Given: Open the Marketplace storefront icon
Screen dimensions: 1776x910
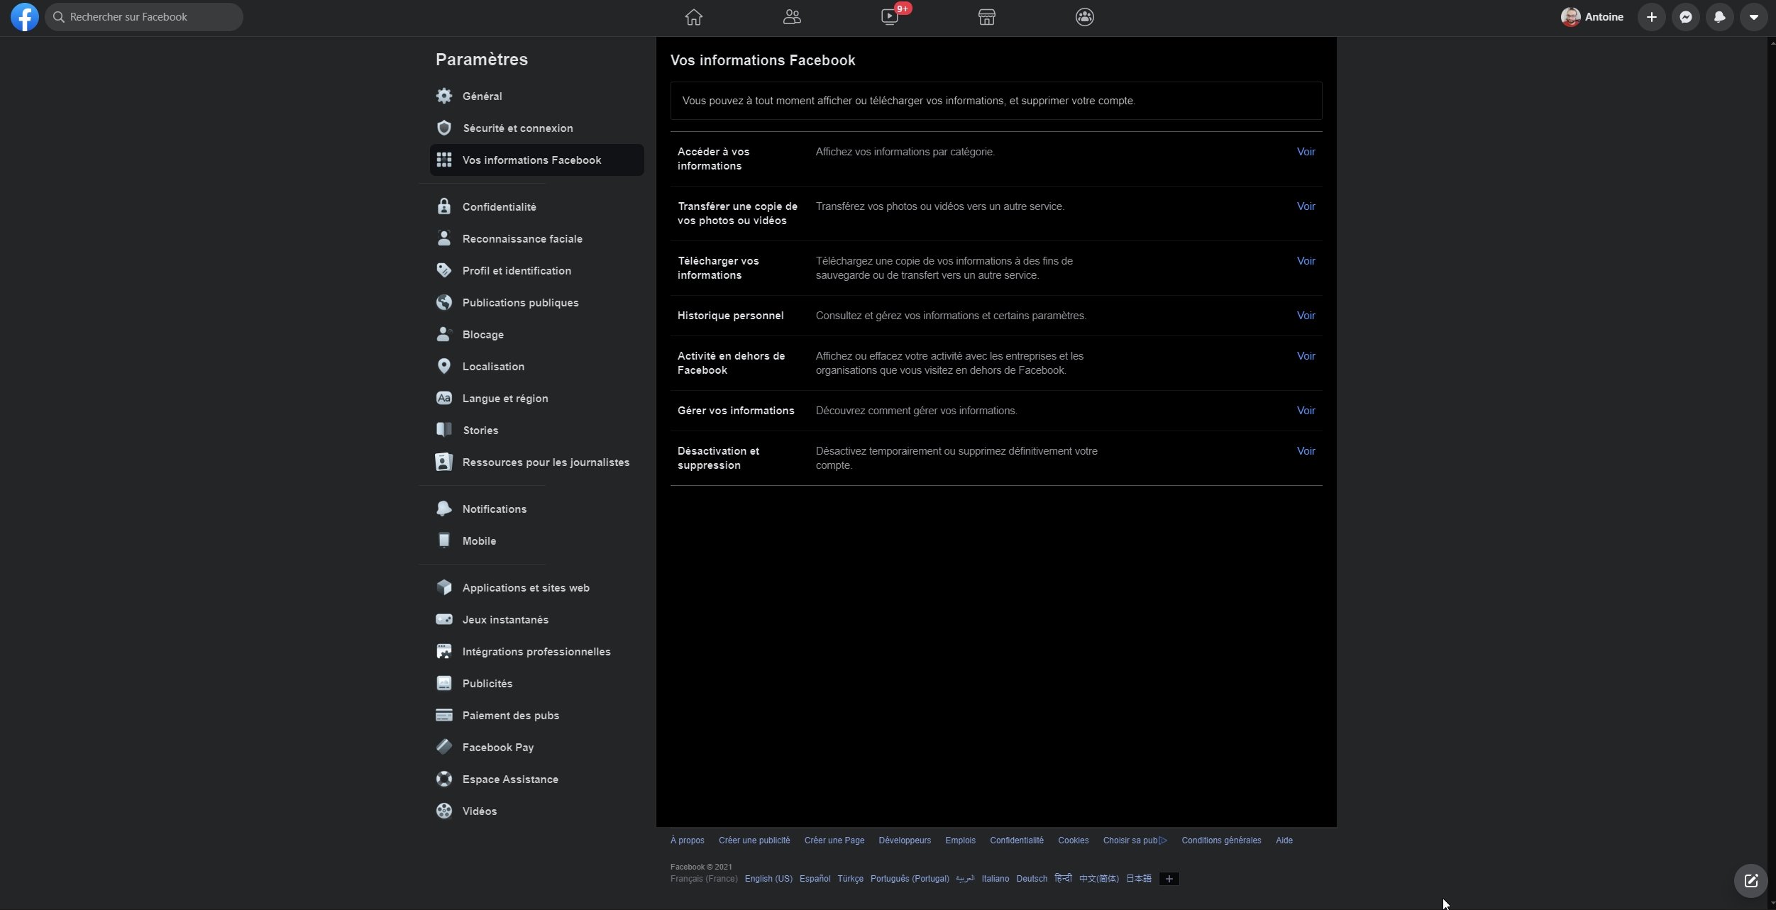Looking at the screenshot, I should [986, 17].
